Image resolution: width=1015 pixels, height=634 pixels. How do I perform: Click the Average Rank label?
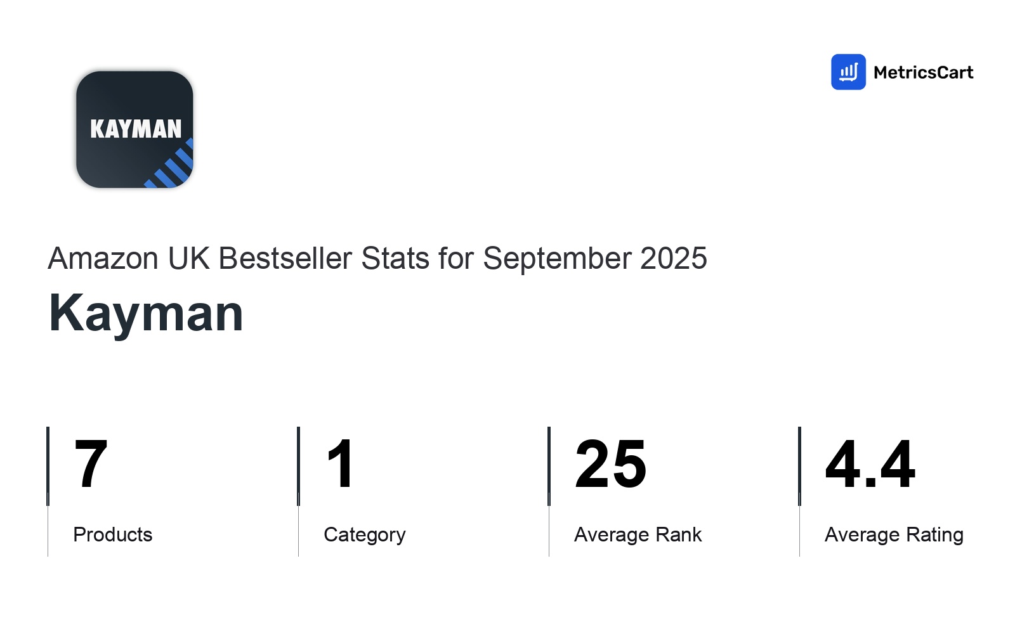tap(638, 534)
